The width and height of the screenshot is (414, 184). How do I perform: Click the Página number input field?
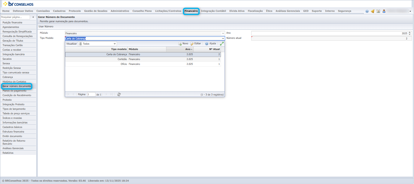tap(91, 94)
